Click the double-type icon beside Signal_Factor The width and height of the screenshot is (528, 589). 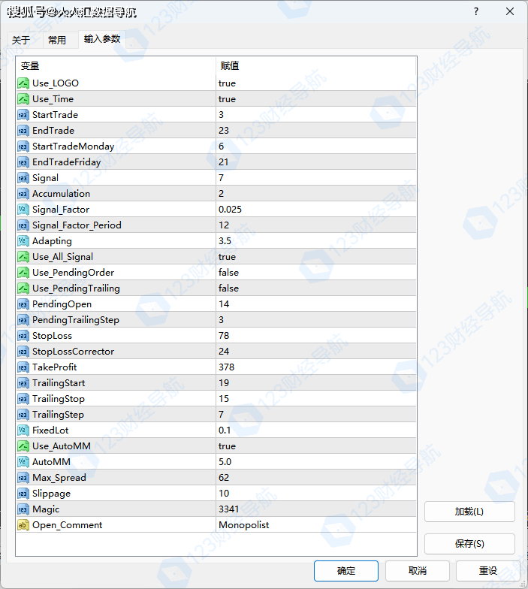(23, 210)
